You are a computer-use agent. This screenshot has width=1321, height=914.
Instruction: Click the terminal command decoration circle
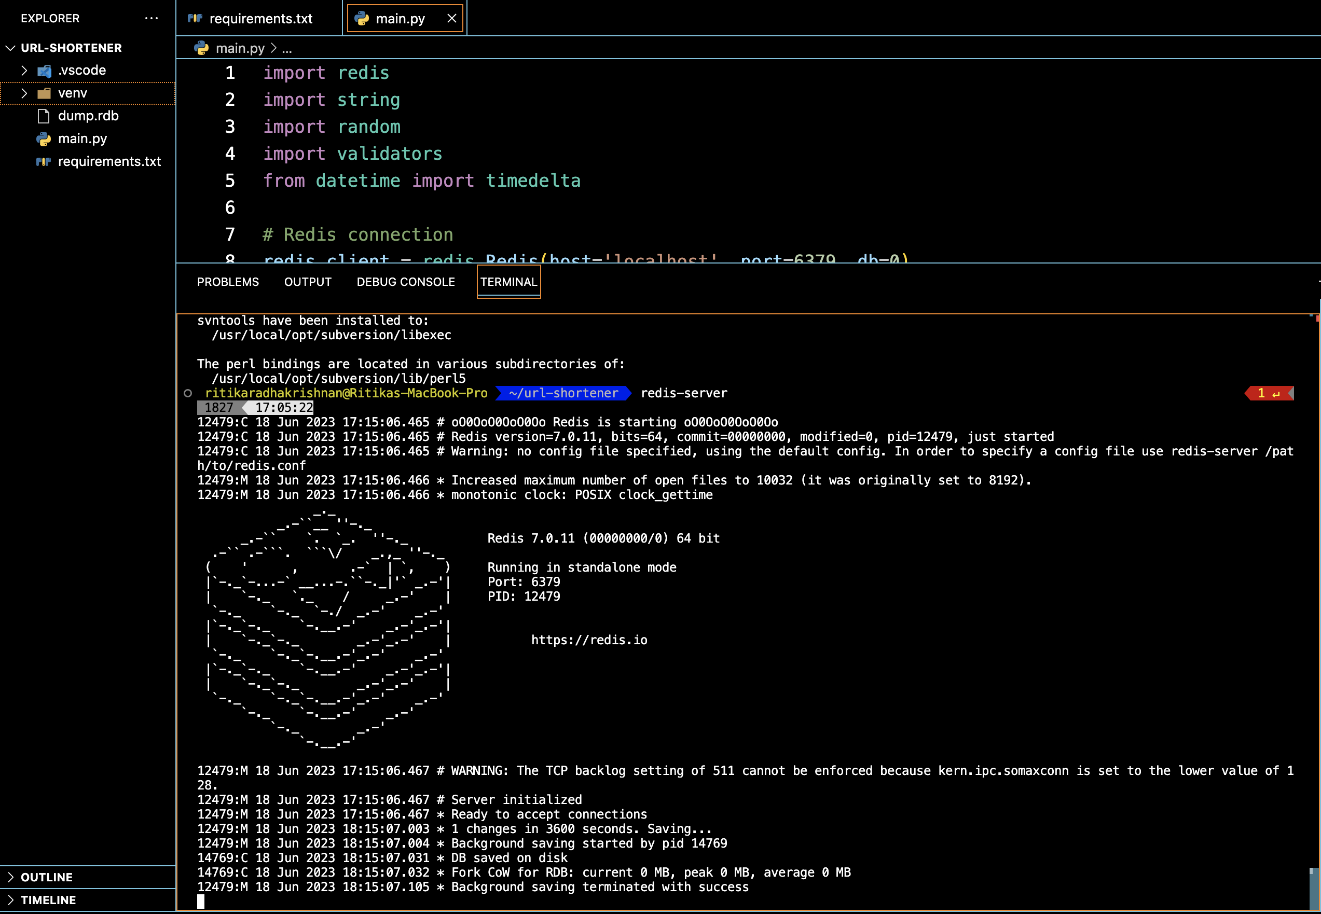click(x=187, y=393)
